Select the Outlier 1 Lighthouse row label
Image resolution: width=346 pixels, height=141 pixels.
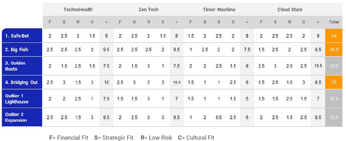(22, 99)
